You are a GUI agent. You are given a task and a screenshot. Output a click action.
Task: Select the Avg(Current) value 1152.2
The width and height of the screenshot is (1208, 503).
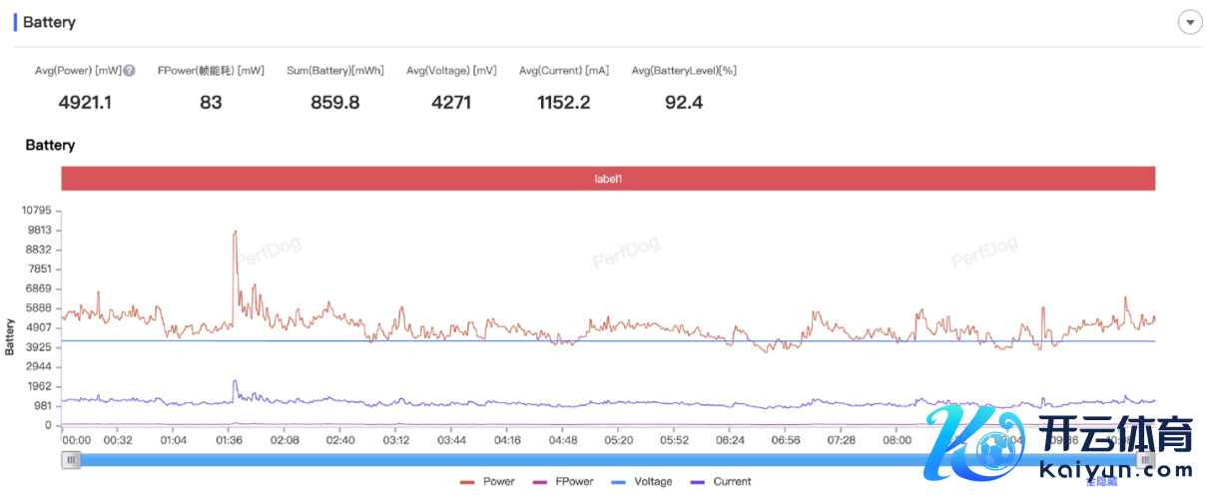coord(563,102)
